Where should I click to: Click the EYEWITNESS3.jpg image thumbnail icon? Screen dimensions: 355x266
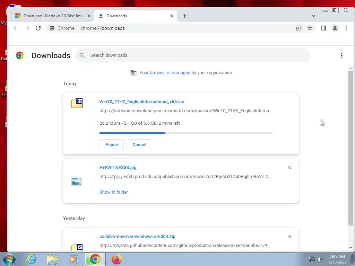77,181
